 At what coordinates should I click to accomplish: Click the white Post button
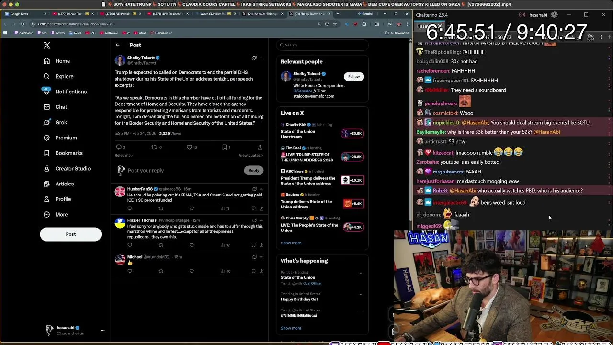point(71,234)
